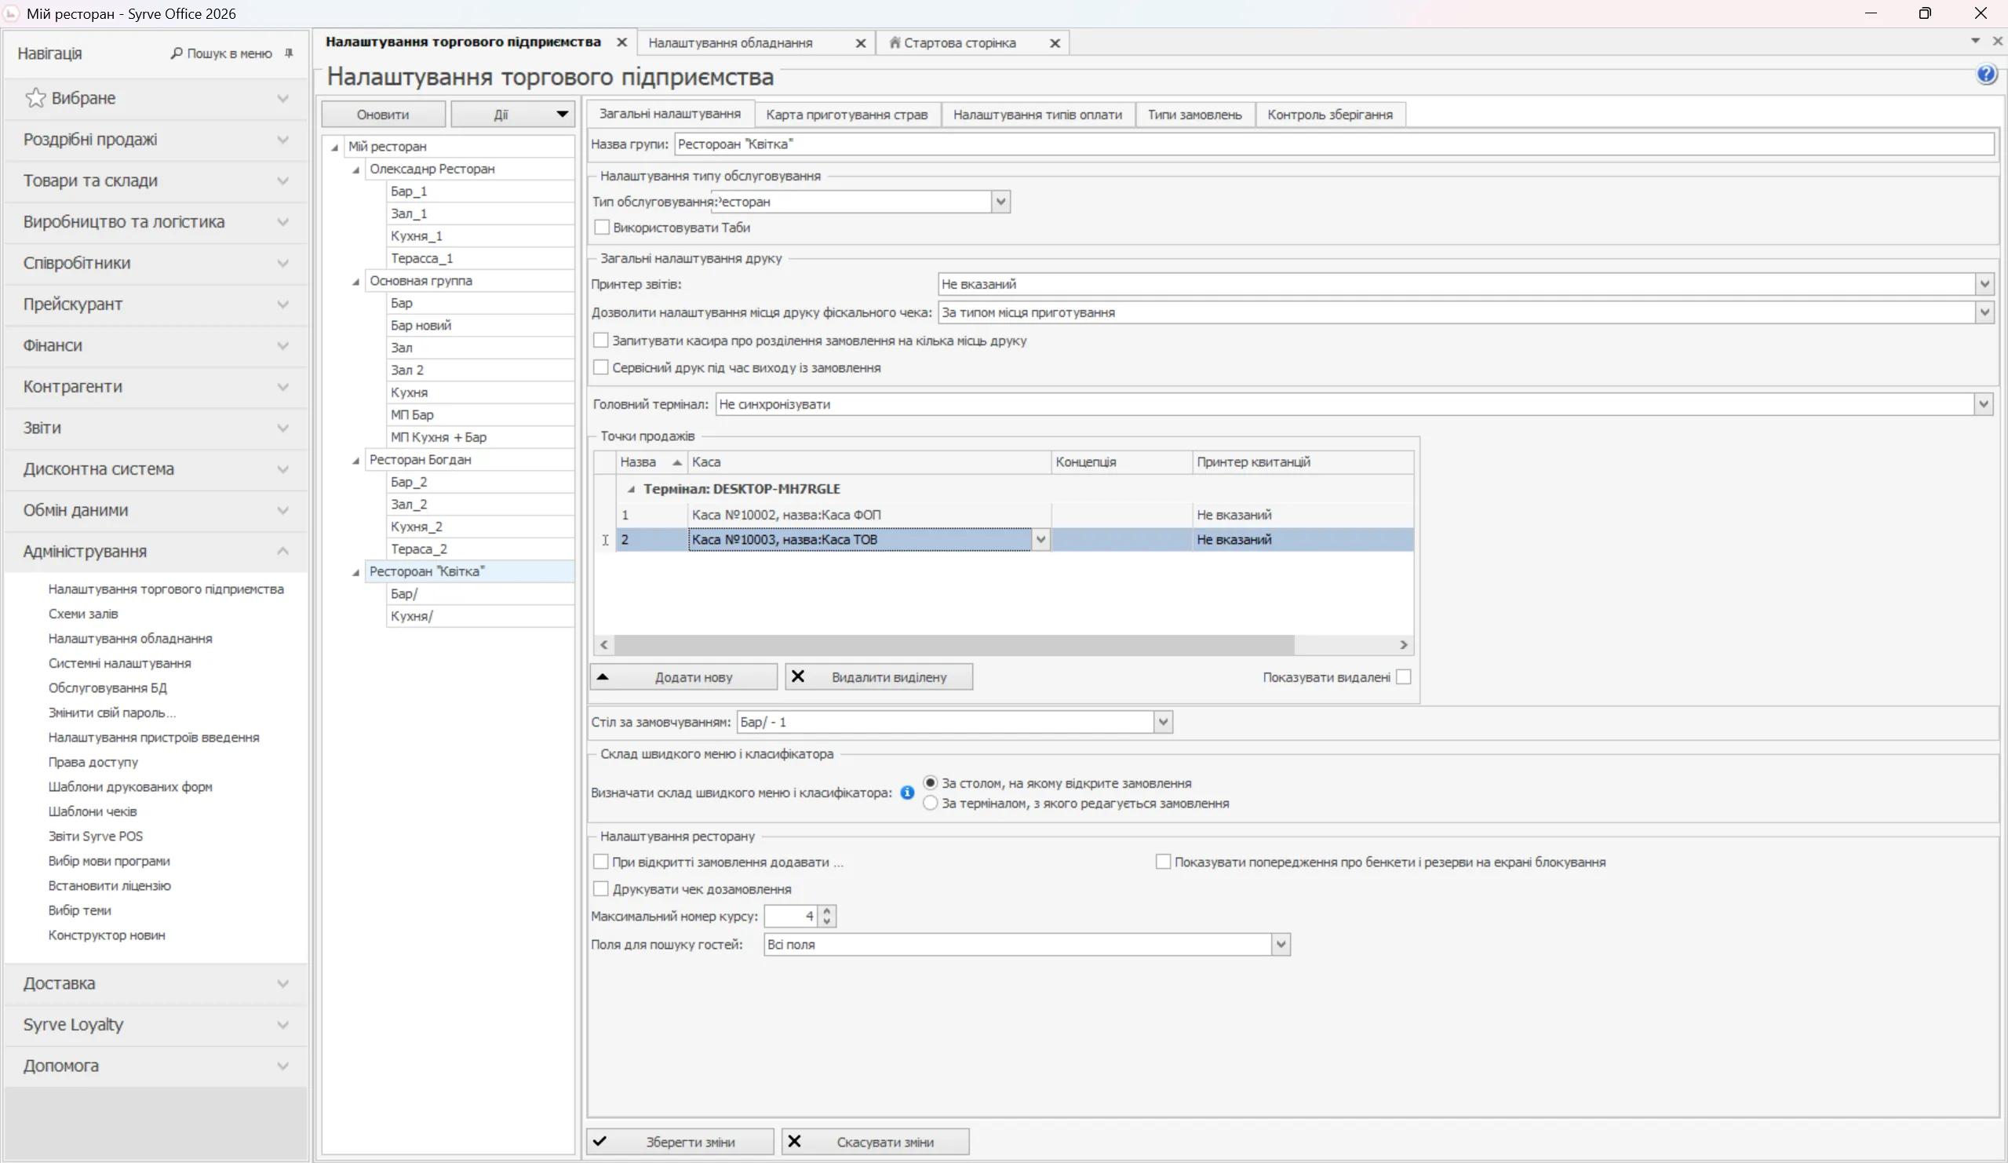Image resolution: width=2008 pixels, height=1163 pixels.
Task: Collapse the Олексаднр Ресторан tree node
Action: click(355, 170)
